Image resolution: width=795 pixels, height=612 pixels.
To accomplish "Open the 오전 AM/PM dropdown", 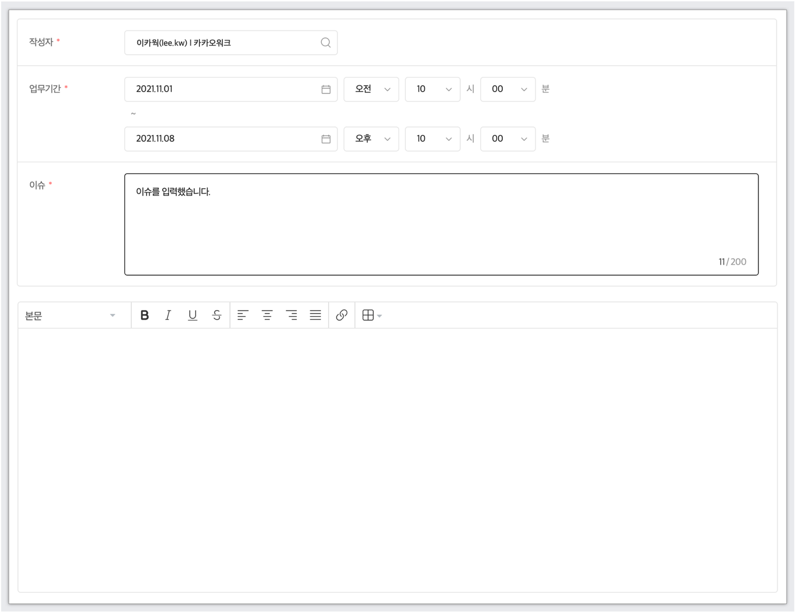I will click(x=371, y=89).
